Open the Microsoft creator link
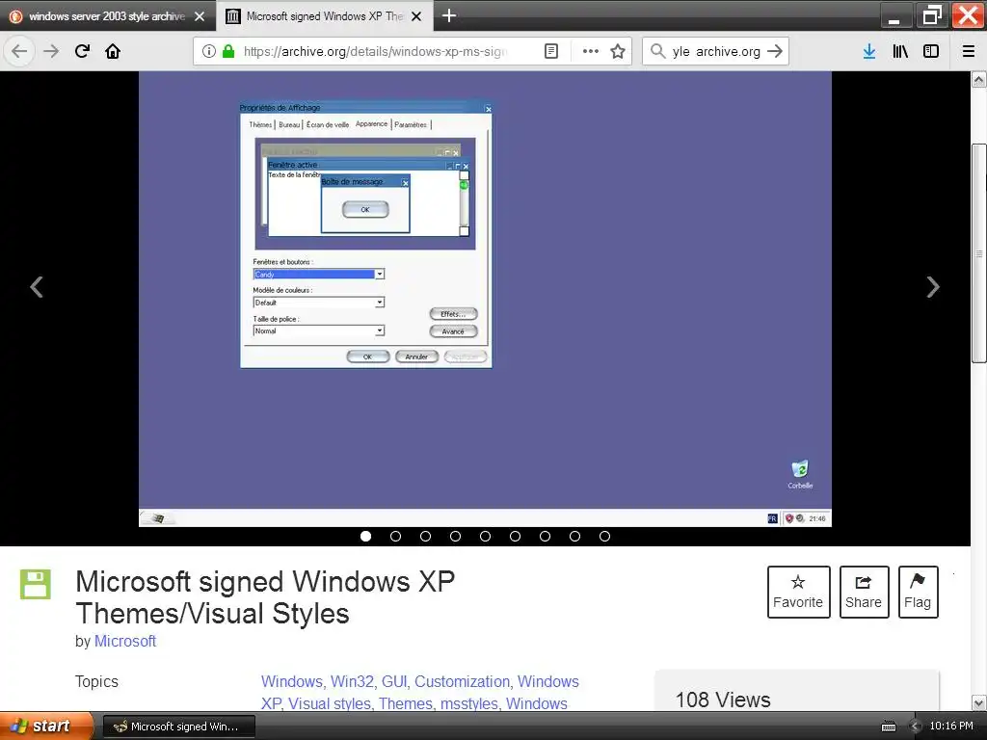Screen dimensions: 987x740 [124, 641]
